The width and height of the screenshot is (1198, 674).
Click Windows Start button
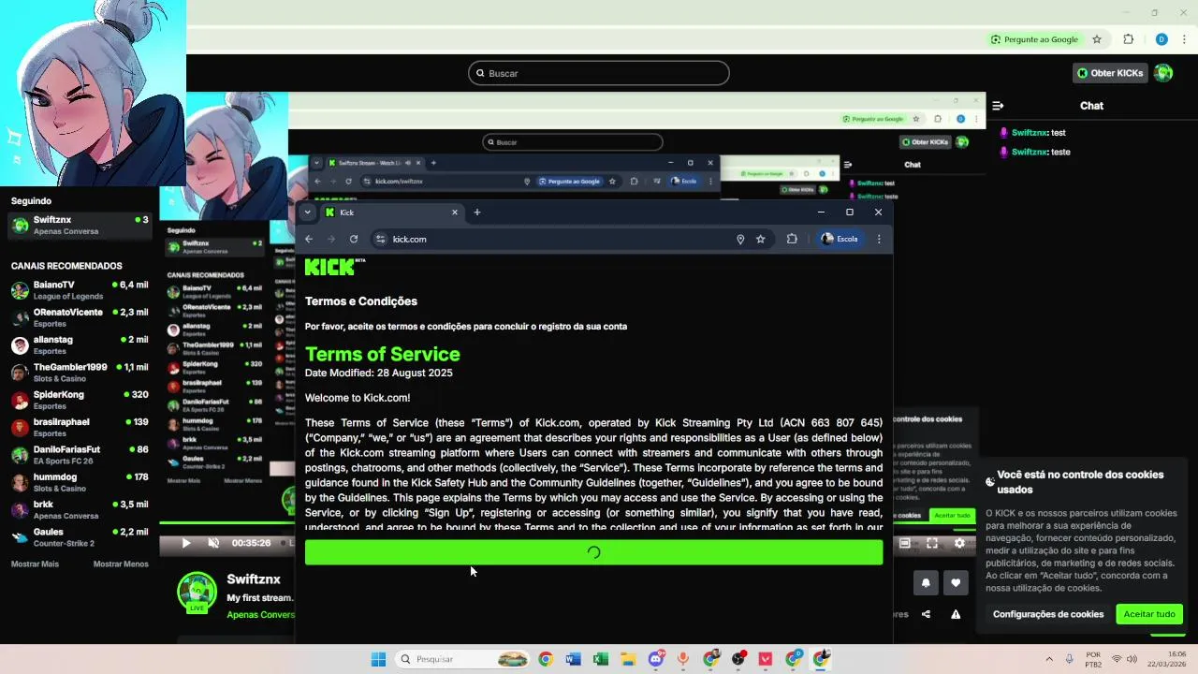click(378, 659)
